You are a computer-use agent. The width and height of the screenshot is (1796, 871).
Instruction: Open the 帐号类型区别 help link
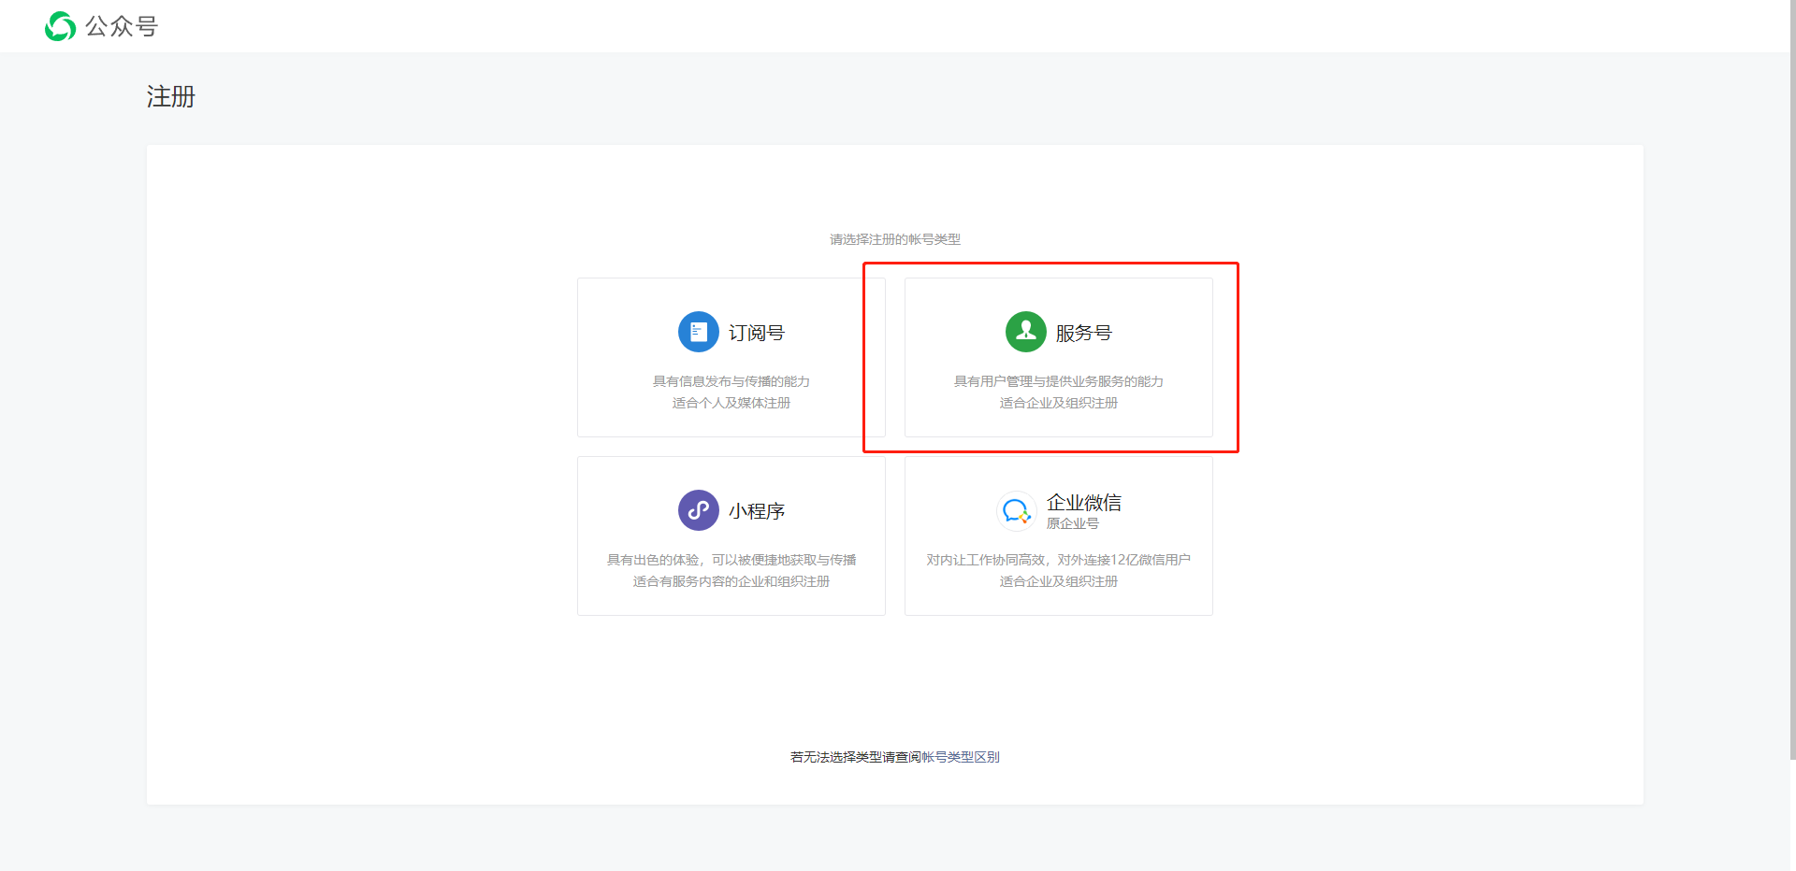961,757
